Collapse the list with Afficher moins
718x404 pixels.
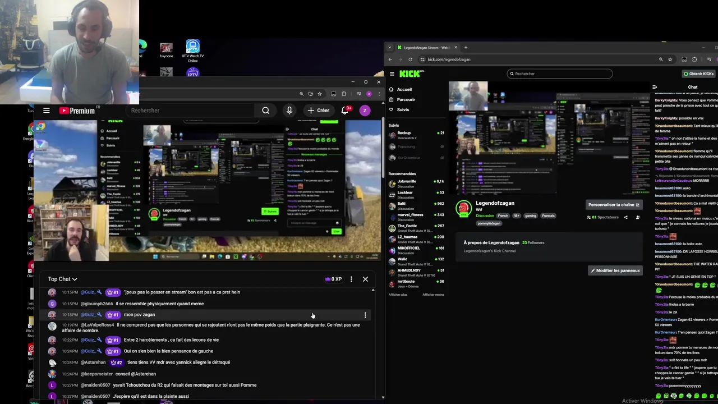[x=433, y=295]
